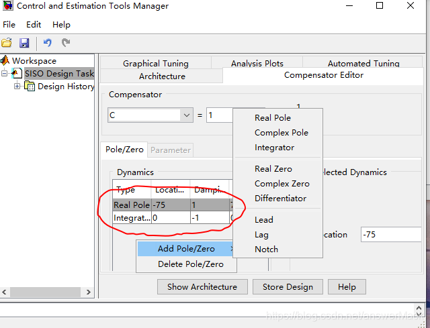This screenshot has height=328, width=430.
Task: Select the Real Pole row in Dynamics table
Action: (173, 205)
